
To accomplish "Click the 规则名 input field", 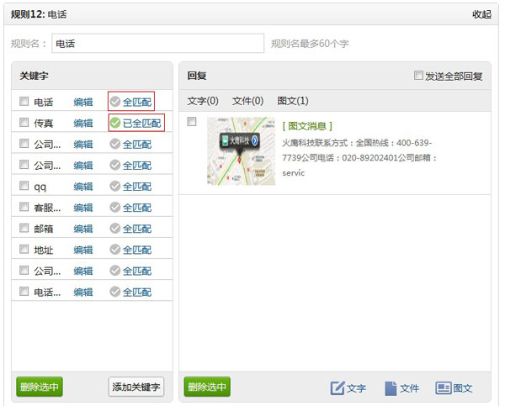I will [x=157, y=44].
